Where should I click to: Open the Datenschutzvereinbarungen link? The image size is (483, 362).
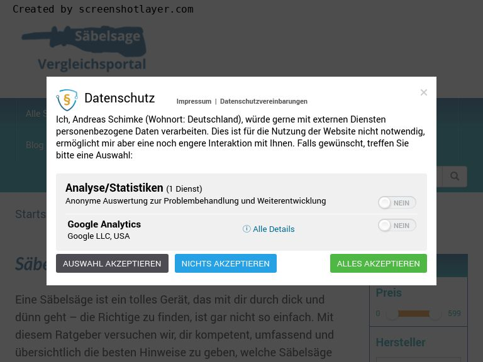tap(264, 101)
